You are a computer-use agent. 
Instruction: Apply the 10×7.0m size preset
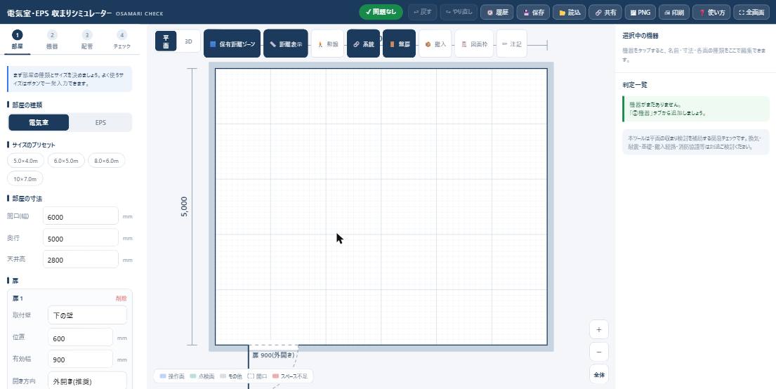click(25, 178)
